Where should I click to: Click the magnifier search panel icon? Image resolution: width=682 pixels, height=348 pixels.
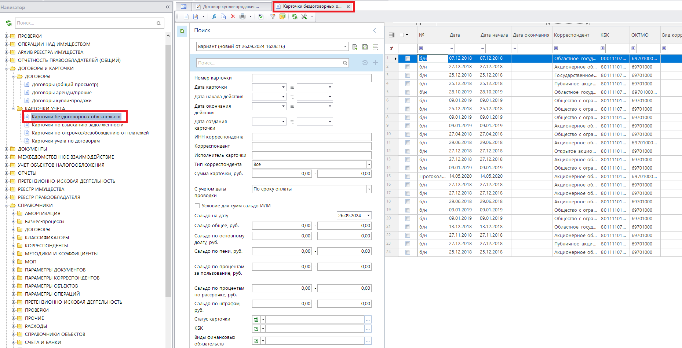point(182,31)
